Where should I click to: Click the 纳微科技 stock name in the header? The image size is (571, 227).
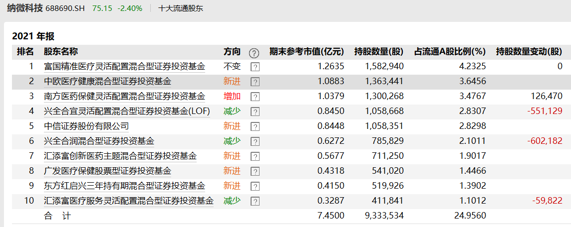tap(25, 8)
